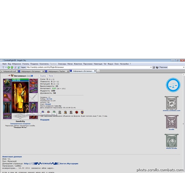Click the go icon right of address bar
The width and height of the screenshot is (185, 173).
(x=154, y=67)
